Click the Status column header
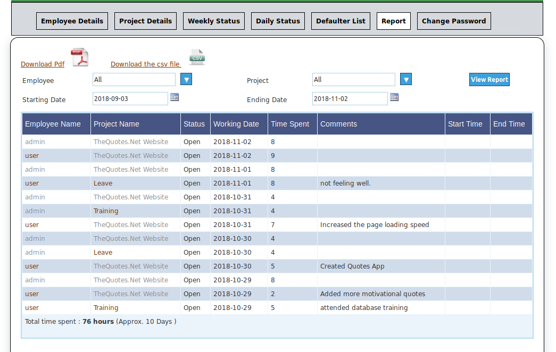 click(196, 124)
